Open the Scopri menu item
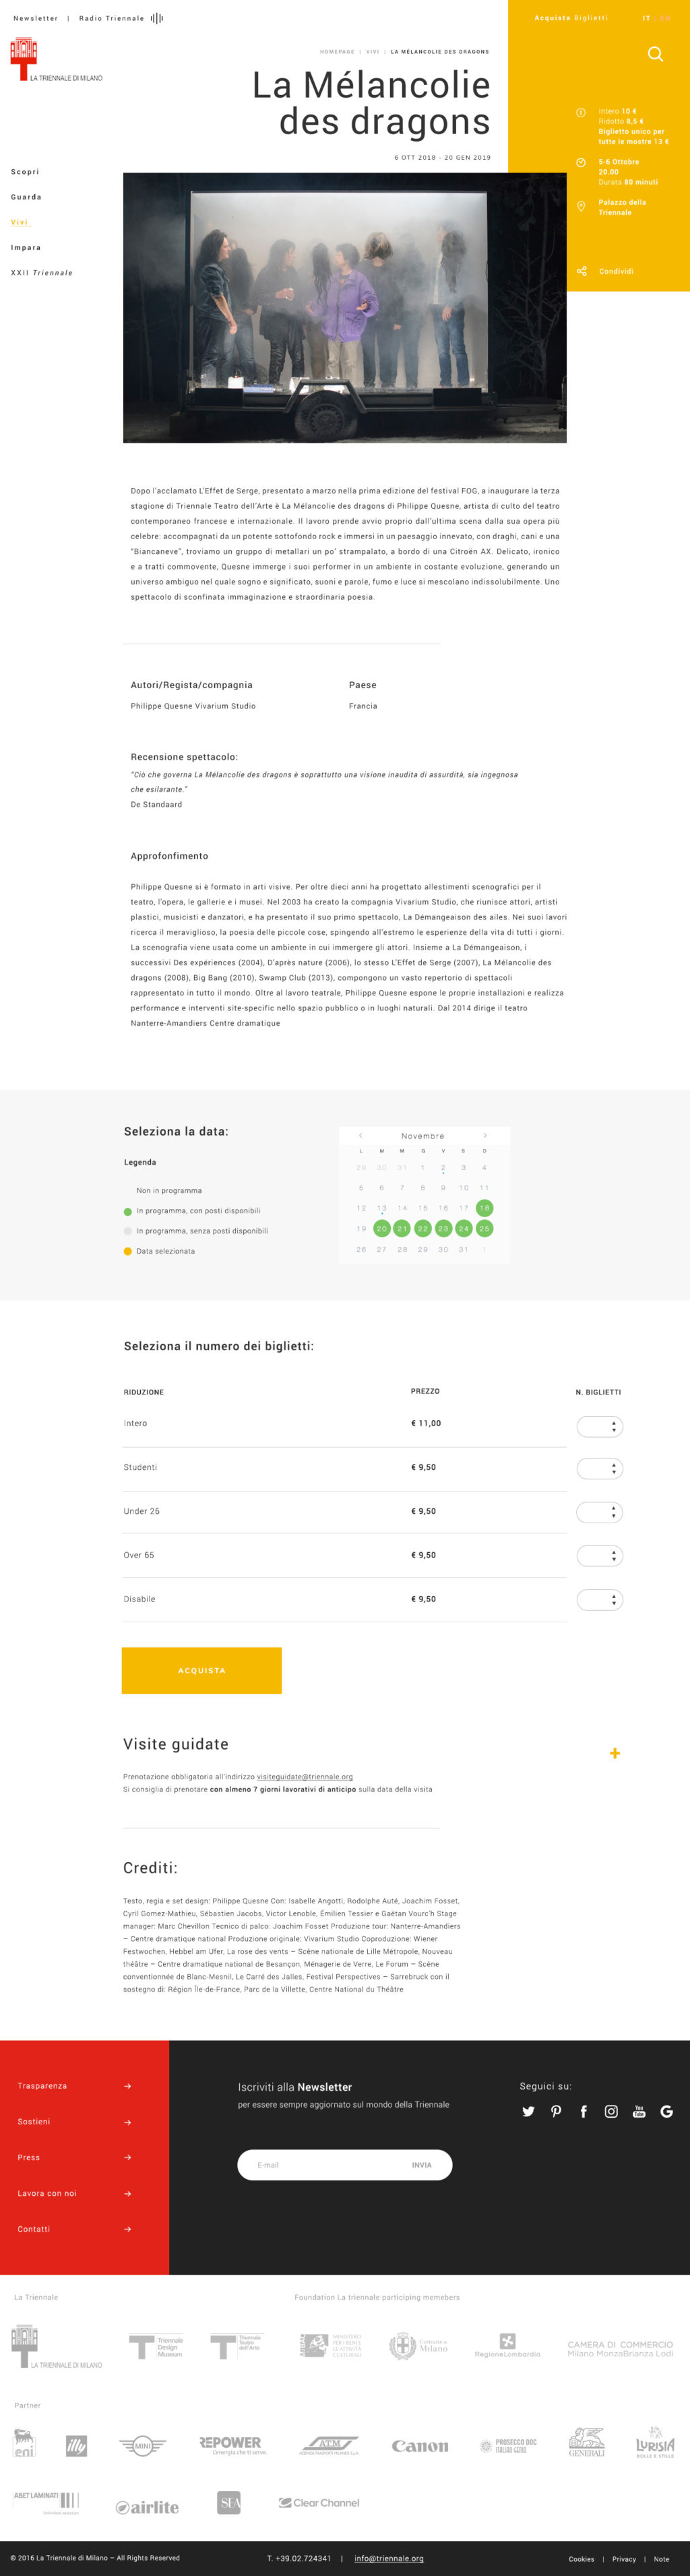This screenshot has height=2576, width=690. point(25,172)
